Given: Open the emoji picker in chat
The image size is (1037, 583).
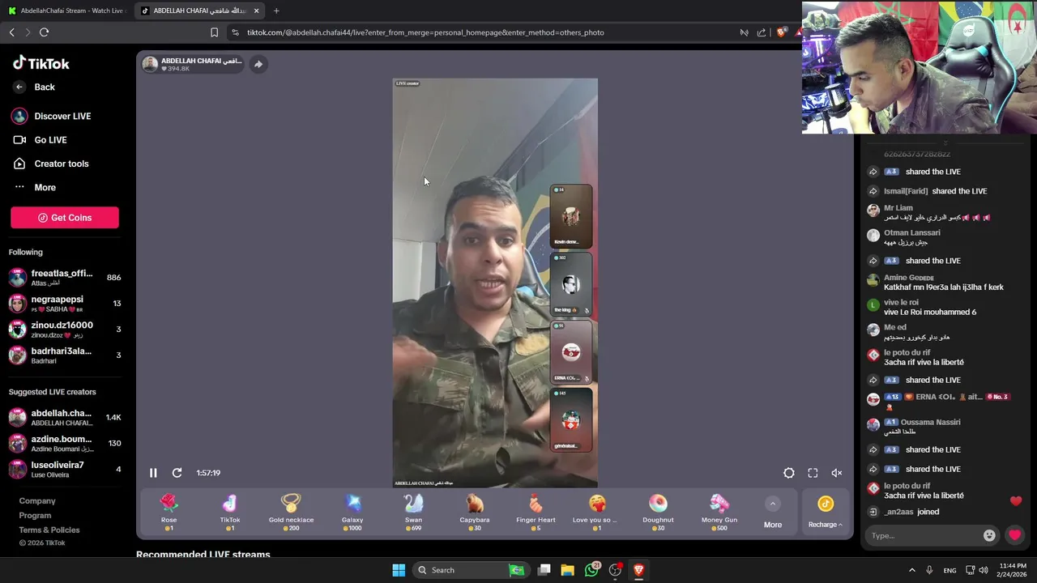Looking at the screenshot, I should point(989,535).
